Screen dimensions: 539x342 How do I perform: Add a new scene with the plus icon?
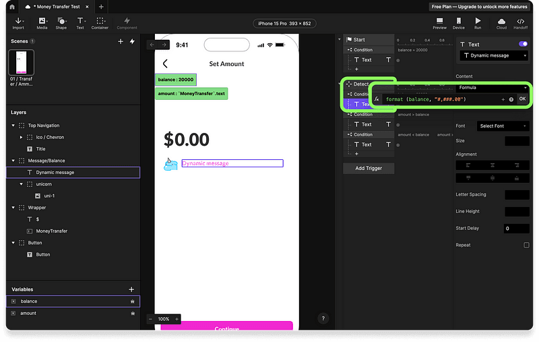[x=121, y=41]
